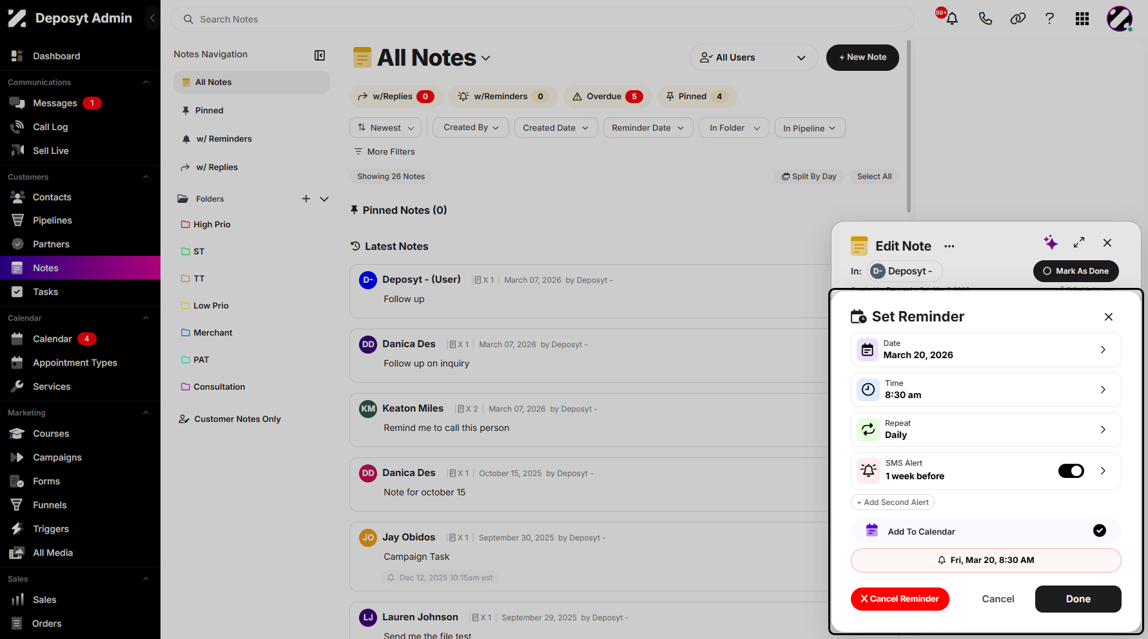
Task: Open the apps grid icon
Action: (x=1082, y=19)
